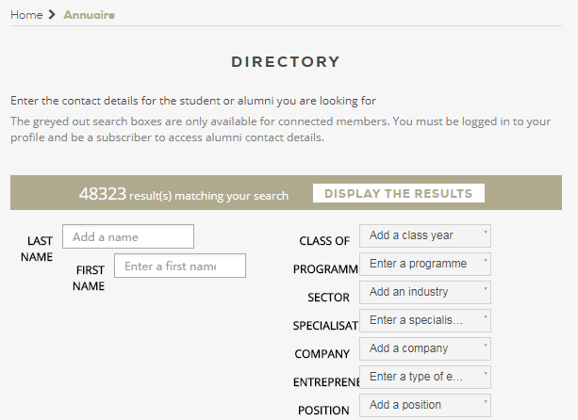This screenshot has width=578, height=420.
Task: Click the Specialisation dropdown arrow icon
Action: click(486, 317)
